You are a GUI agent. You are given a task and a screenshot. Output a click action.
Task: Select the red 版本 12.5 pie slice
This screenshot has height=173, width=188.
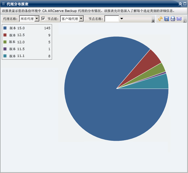point(148,64)
